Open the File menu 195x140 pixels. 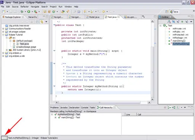tap(2, 7)
